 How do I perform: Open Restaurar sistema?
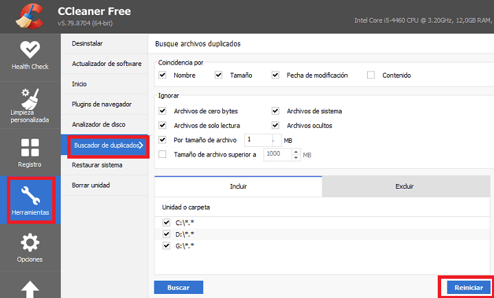click(x=104, y=165)
